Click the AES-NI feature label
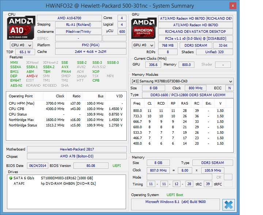Viewport: 263px width, 215px height. pos(16,86)
